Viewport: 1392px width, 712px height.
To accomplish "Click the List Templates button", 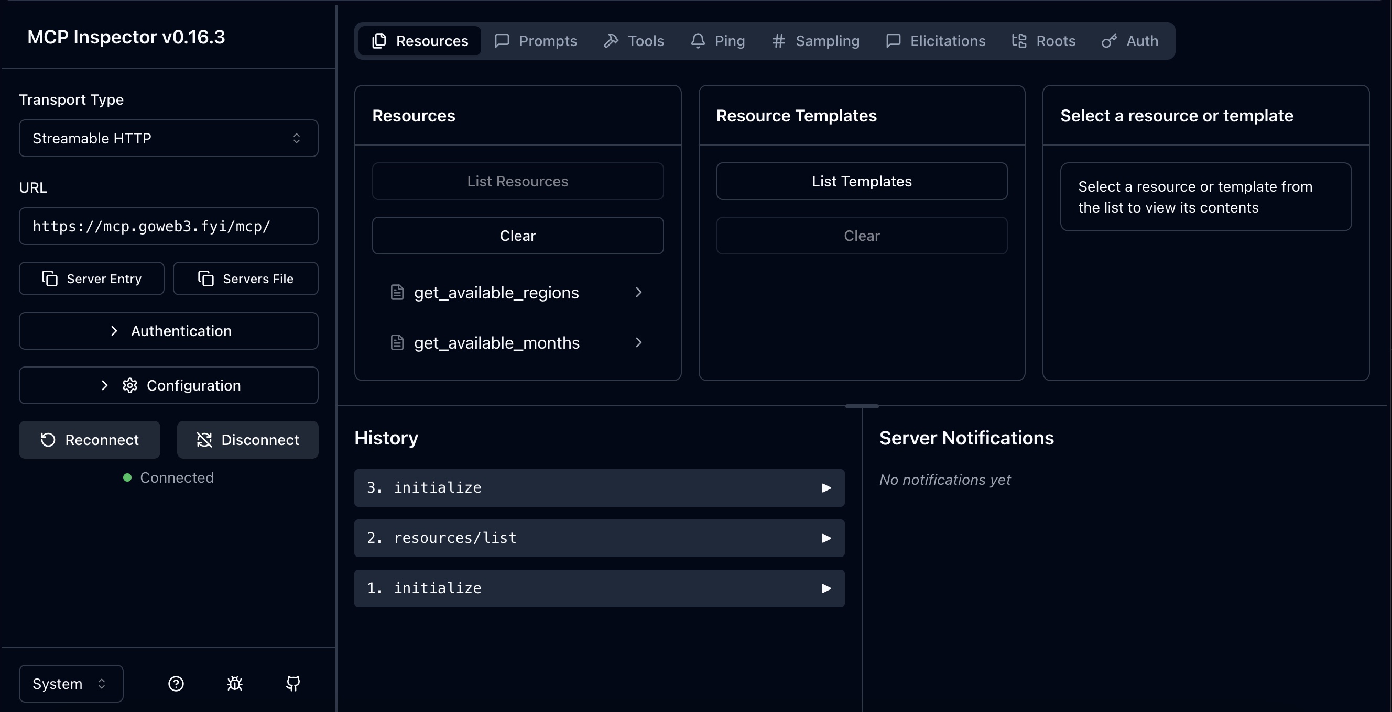I will (862, 181).
